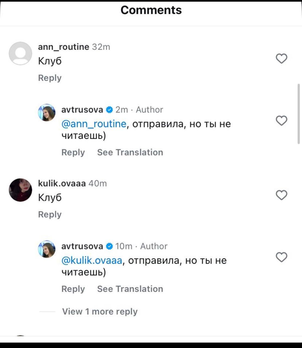Reply to kulik.ovaaa's comment

click(50, 214)
